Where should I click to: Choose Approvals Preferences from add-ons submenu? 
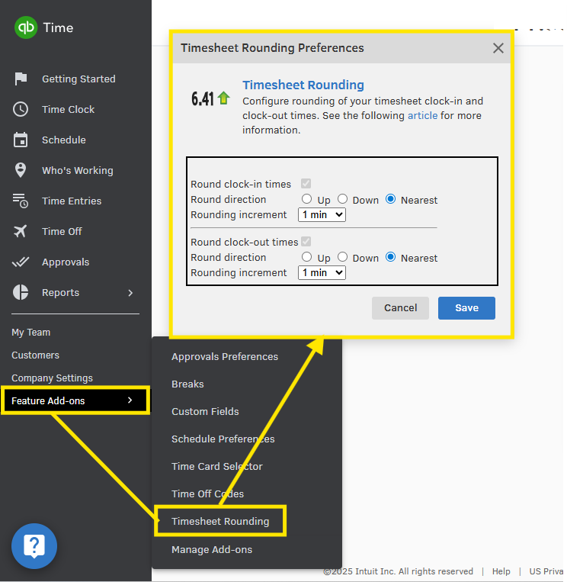(x=225, y=357)
